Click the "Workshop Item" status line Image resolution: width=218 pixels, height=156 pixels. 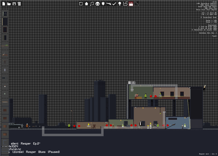pyautogui.click(x=208, y=33)
